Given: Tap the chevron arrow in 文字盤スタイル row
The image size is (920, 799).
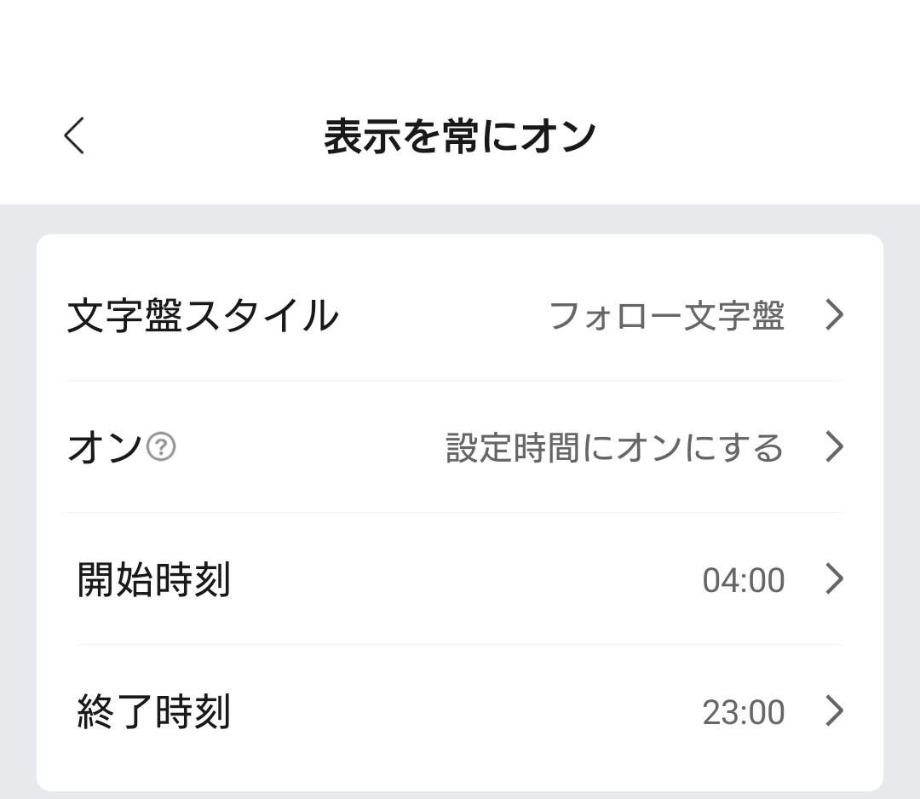Looking at the screenshot, I should 834,314.
